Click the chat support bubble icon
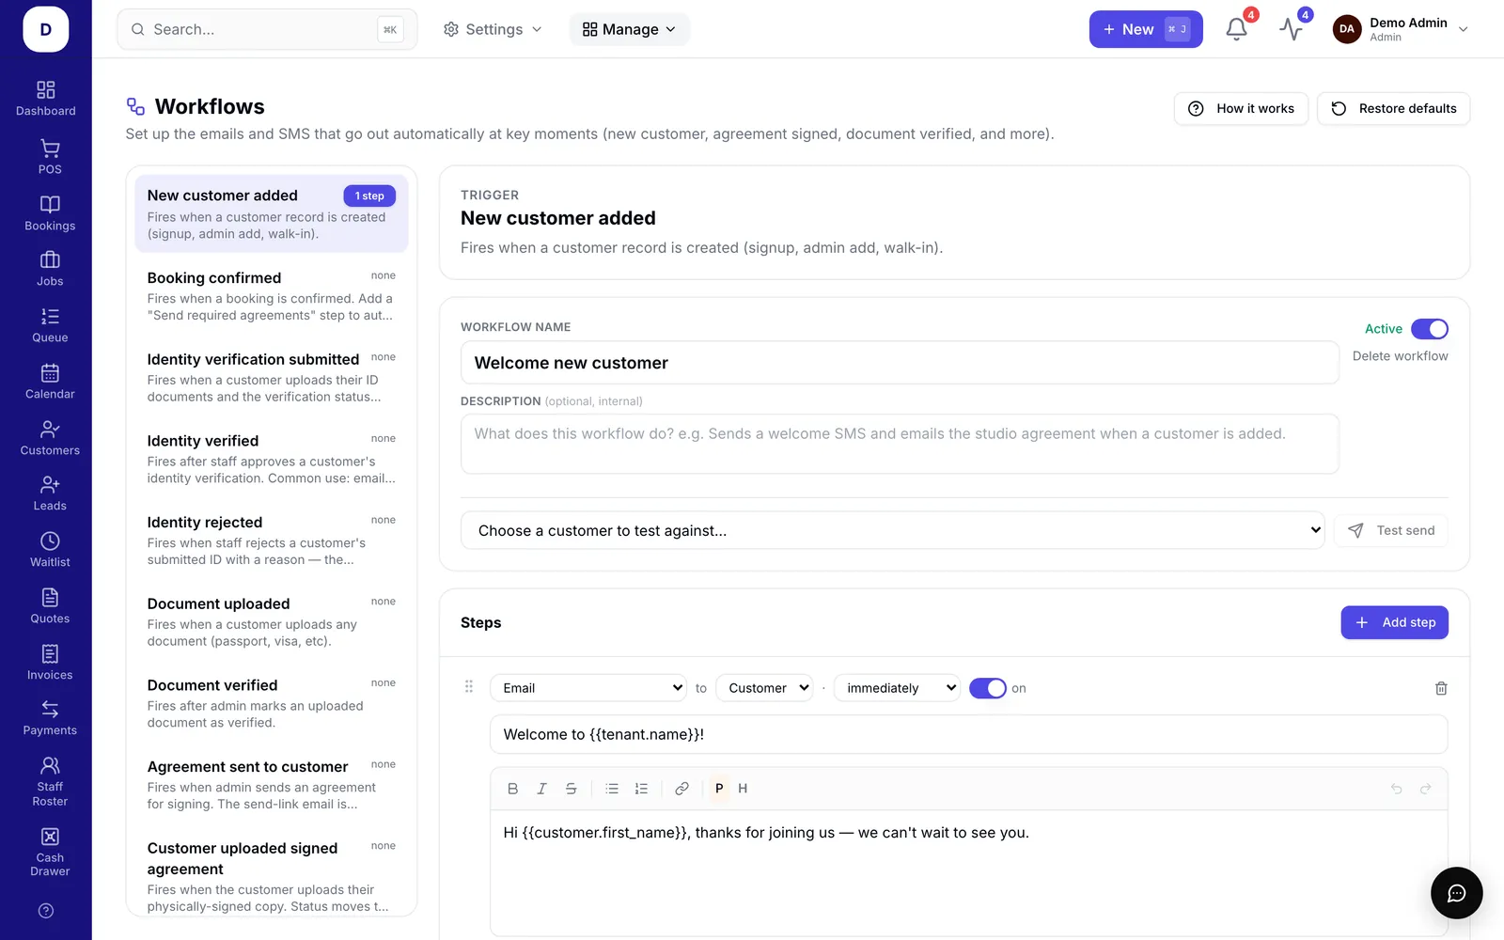 pyautogui.click(x=1456, y=893)
